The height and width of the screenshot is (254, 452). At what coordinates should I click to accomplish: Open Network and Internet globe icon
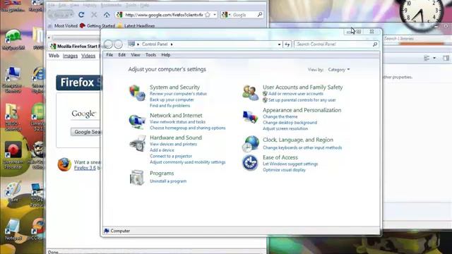137,121
